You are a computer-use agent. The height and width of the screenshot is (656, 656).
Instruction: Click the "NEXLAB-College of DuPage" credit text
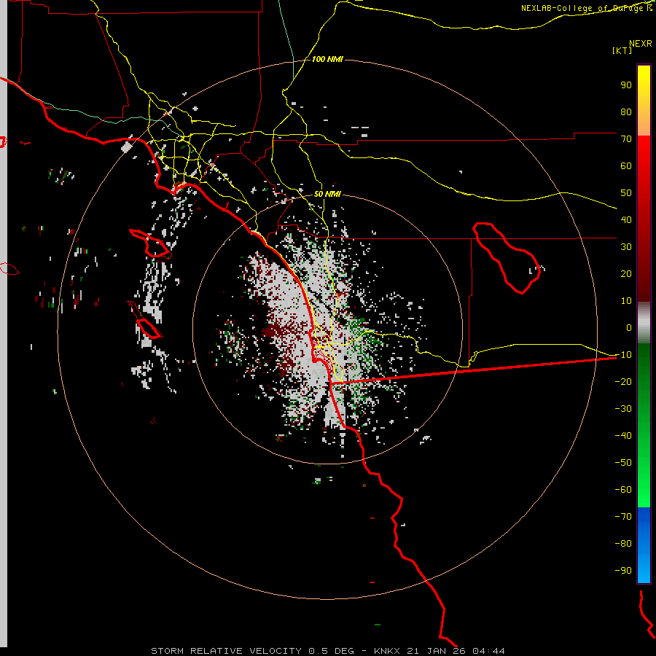(583, 8)
